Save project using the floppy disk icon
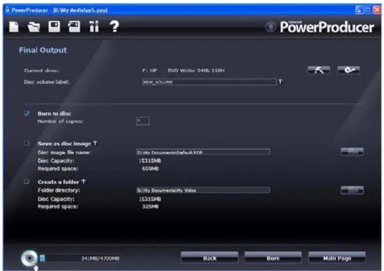Image resolution: width=384 pixels, height=271 pixels. click(x=54, y=27)
